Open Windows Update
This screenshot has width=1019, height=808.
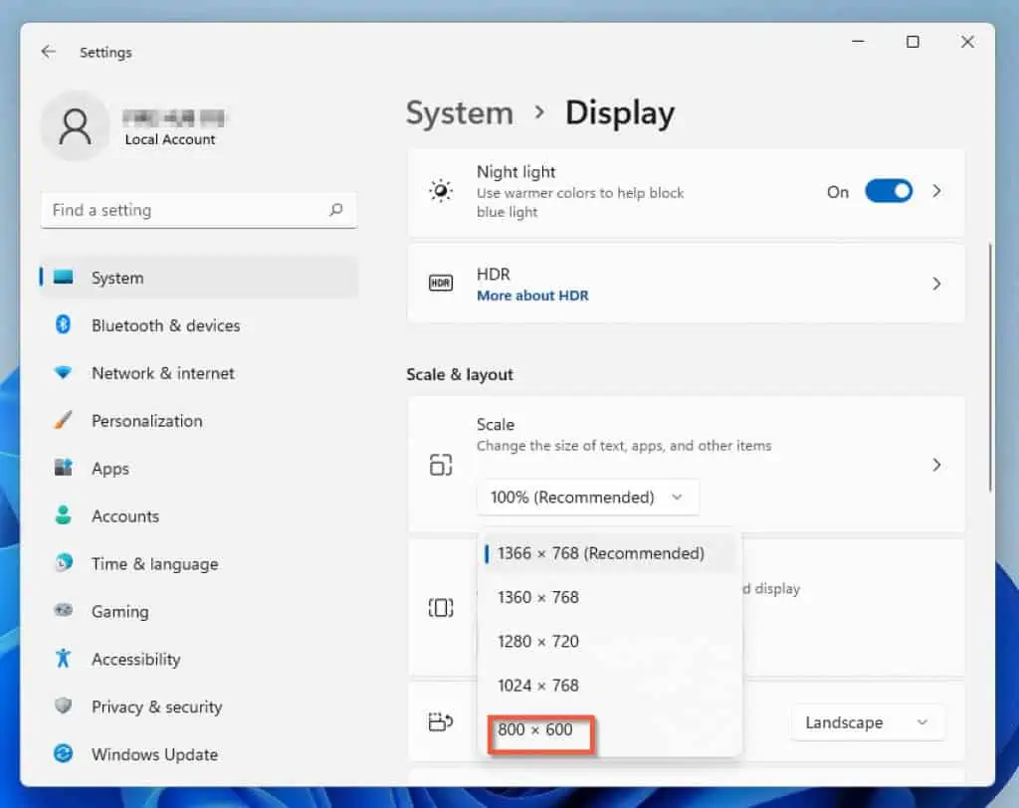click(x=154, y=754)
